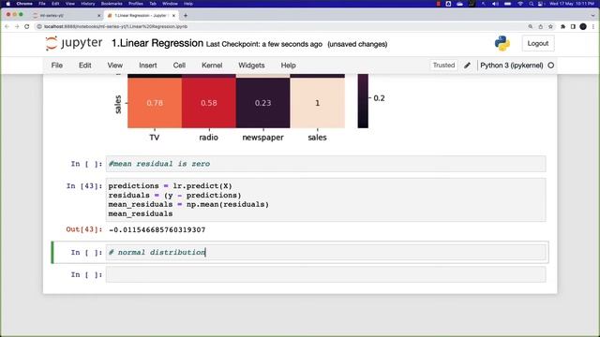Click the kernel idle circle indicator
The height and width of the screenshot is (337, 600).
pyautogui.click(x=550, y=66)
